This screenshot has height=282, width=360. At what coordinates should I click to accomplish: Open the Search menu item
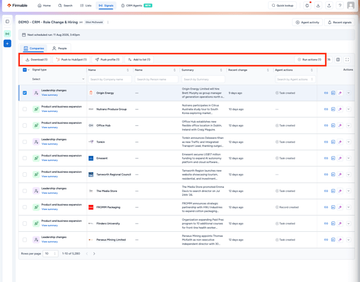[x=65, y=6]
